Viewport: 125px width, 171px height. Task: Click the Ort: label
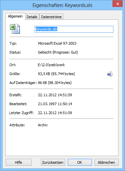click(x=13, y=65)
